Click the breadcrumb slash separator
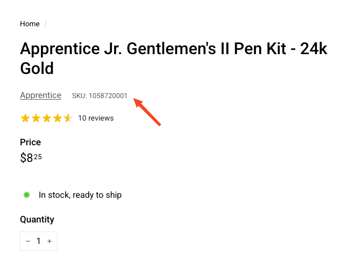The image size is (340, 253). point(46,24)
